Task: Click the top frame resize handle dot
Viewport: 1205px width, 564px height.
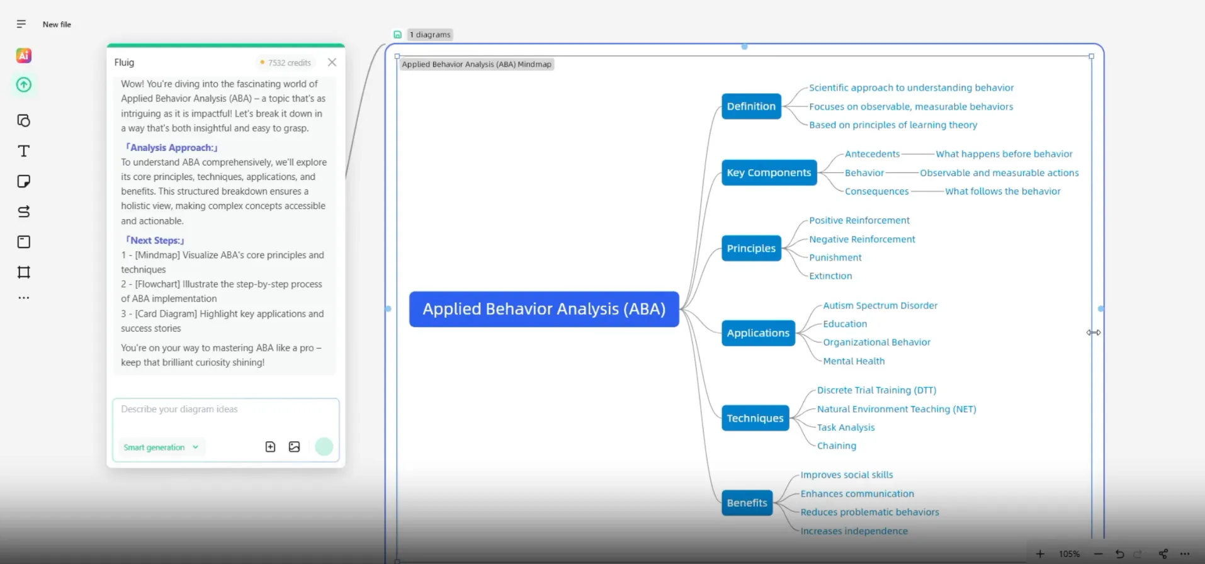Action: coord(744,47)
